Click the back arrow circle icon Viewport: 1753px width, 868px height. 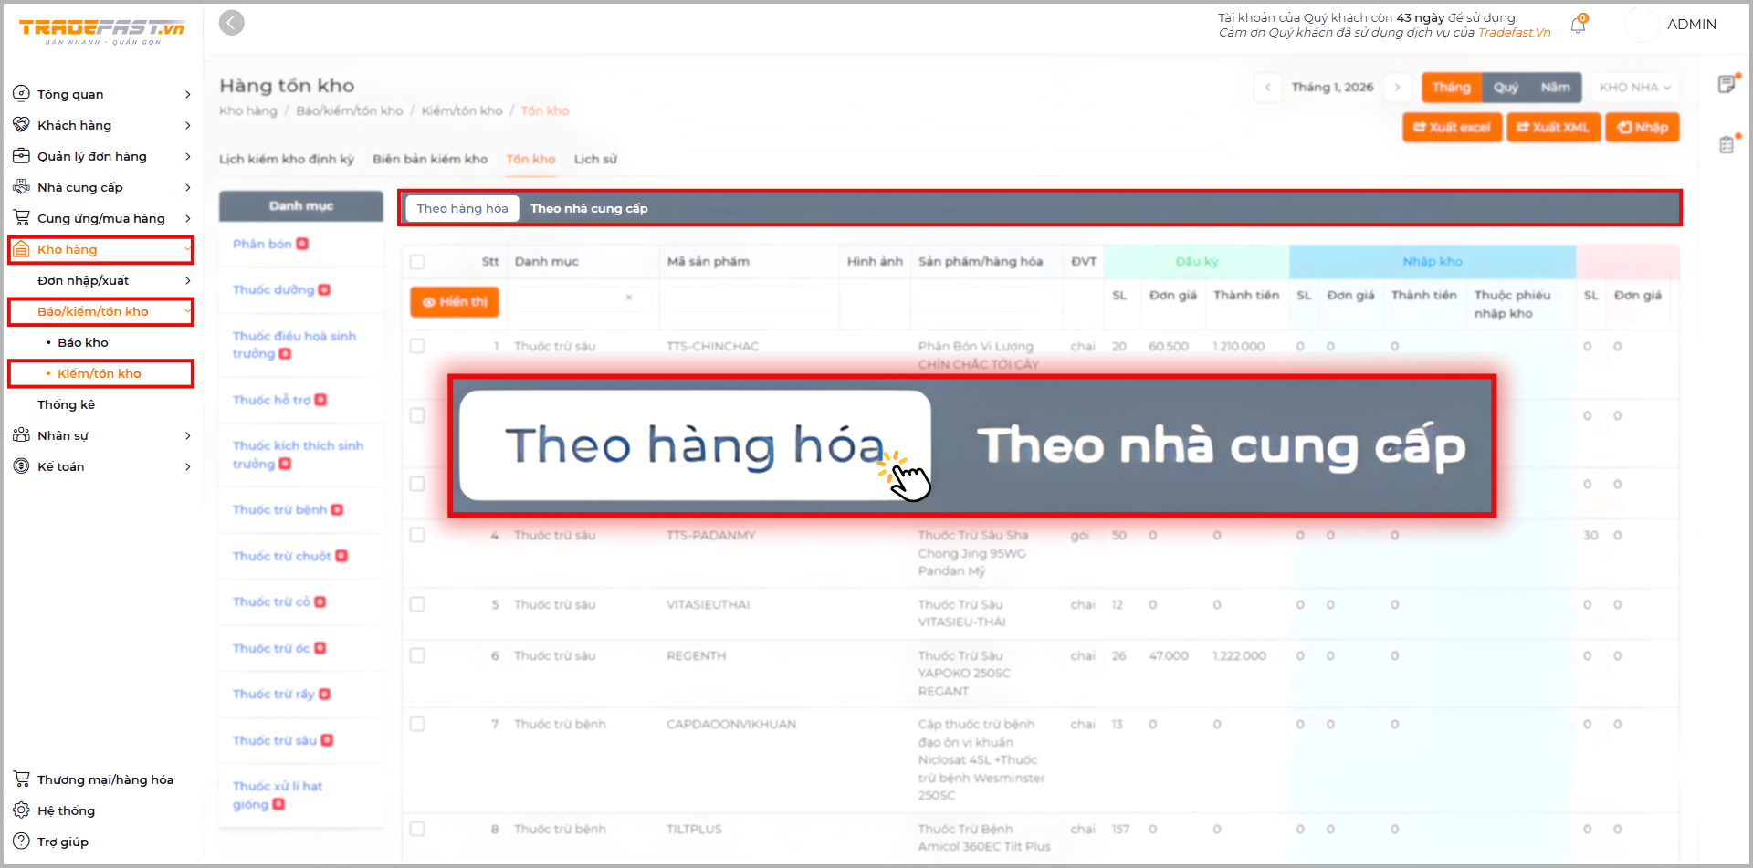coord(232,23)
